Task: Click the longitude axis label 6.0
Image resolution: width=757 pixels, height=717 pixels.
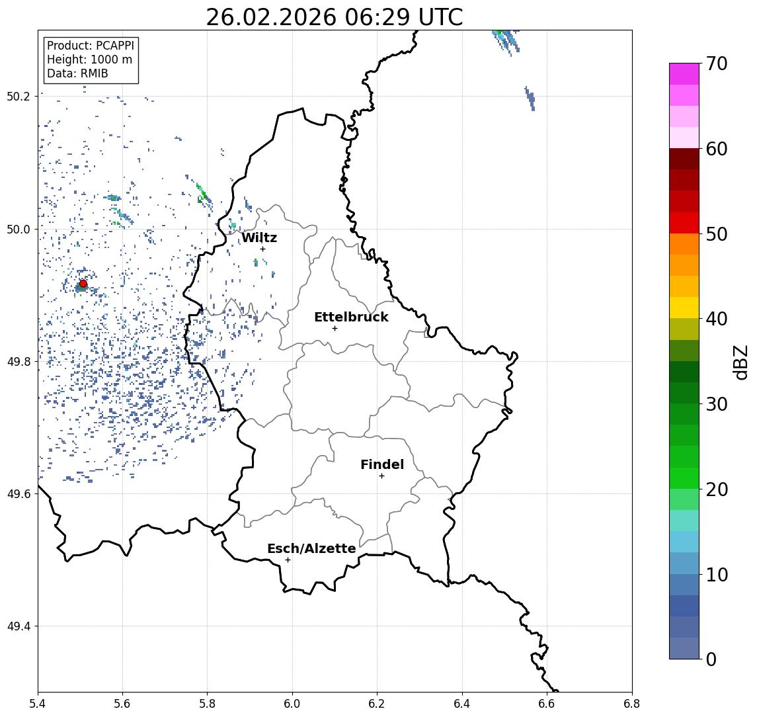Action: tap(292, 704)
